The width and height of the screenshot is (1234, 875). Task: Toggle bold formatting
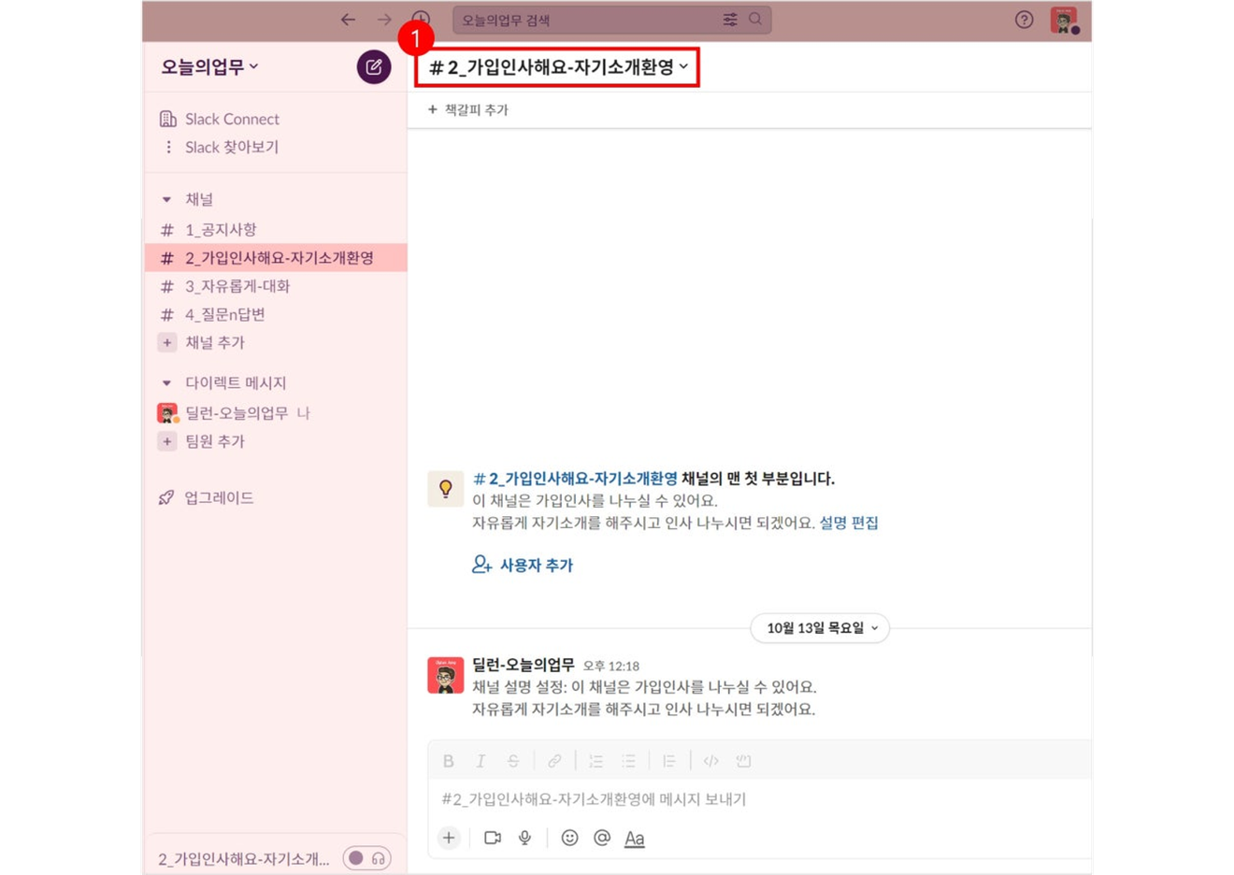point(449,761)
